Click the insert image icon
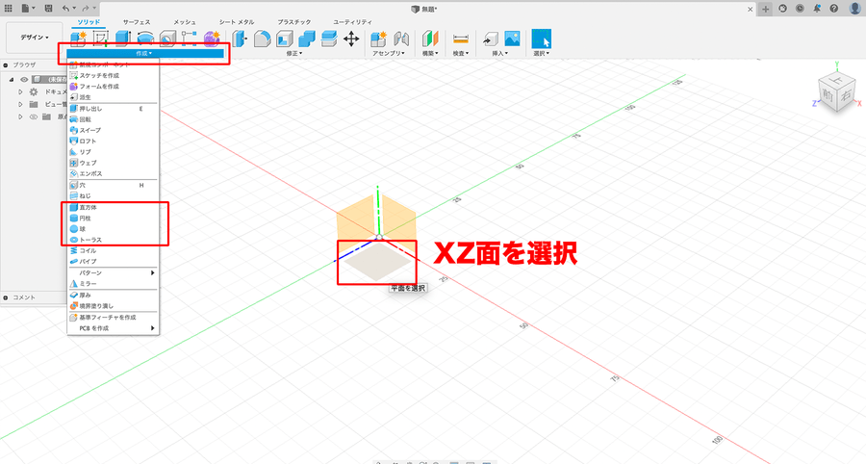The height and width of the screenshot is (464, 866). coord(512,39)
